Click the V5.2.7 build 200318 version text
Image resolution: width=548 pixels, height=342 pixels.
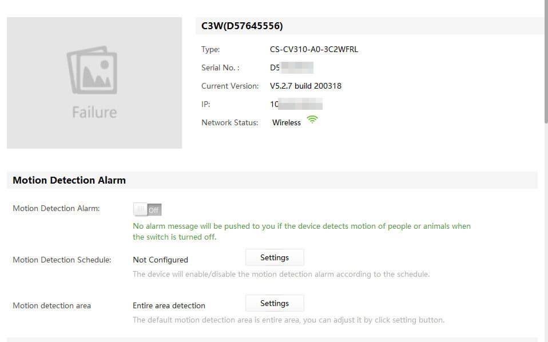(x=305, y=86)
